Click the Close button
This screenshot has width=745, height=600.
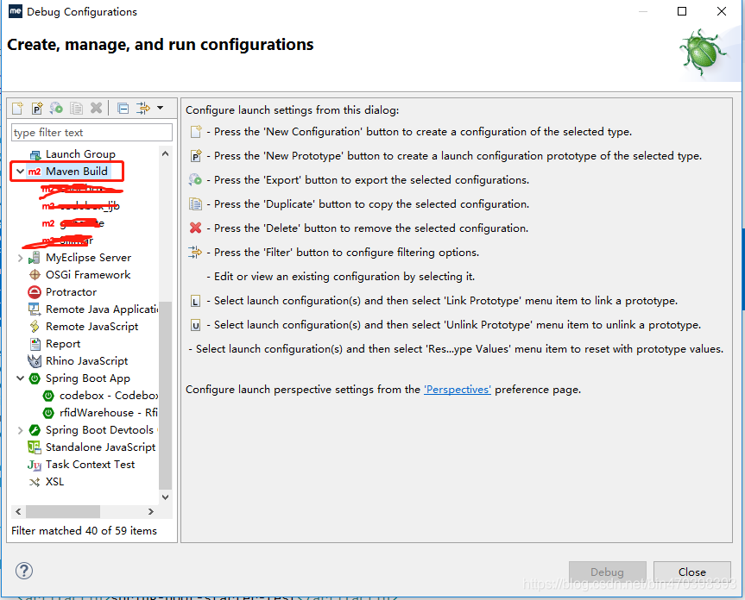click(x=691, y=572)
